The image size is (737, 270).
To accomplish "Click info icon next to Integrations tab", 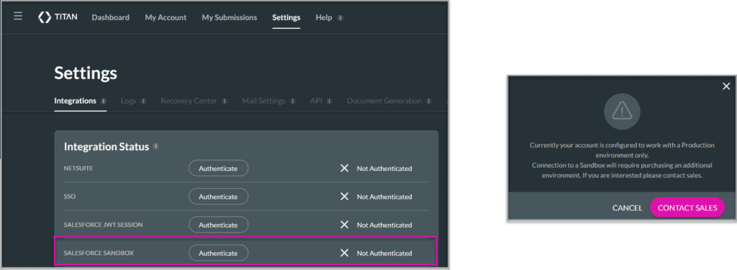I will (104, 101).
